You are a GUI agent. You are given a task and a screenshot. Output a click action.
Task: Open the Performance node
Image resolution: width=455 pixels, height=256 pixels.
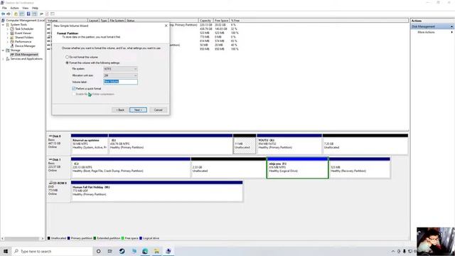(23, 42)
